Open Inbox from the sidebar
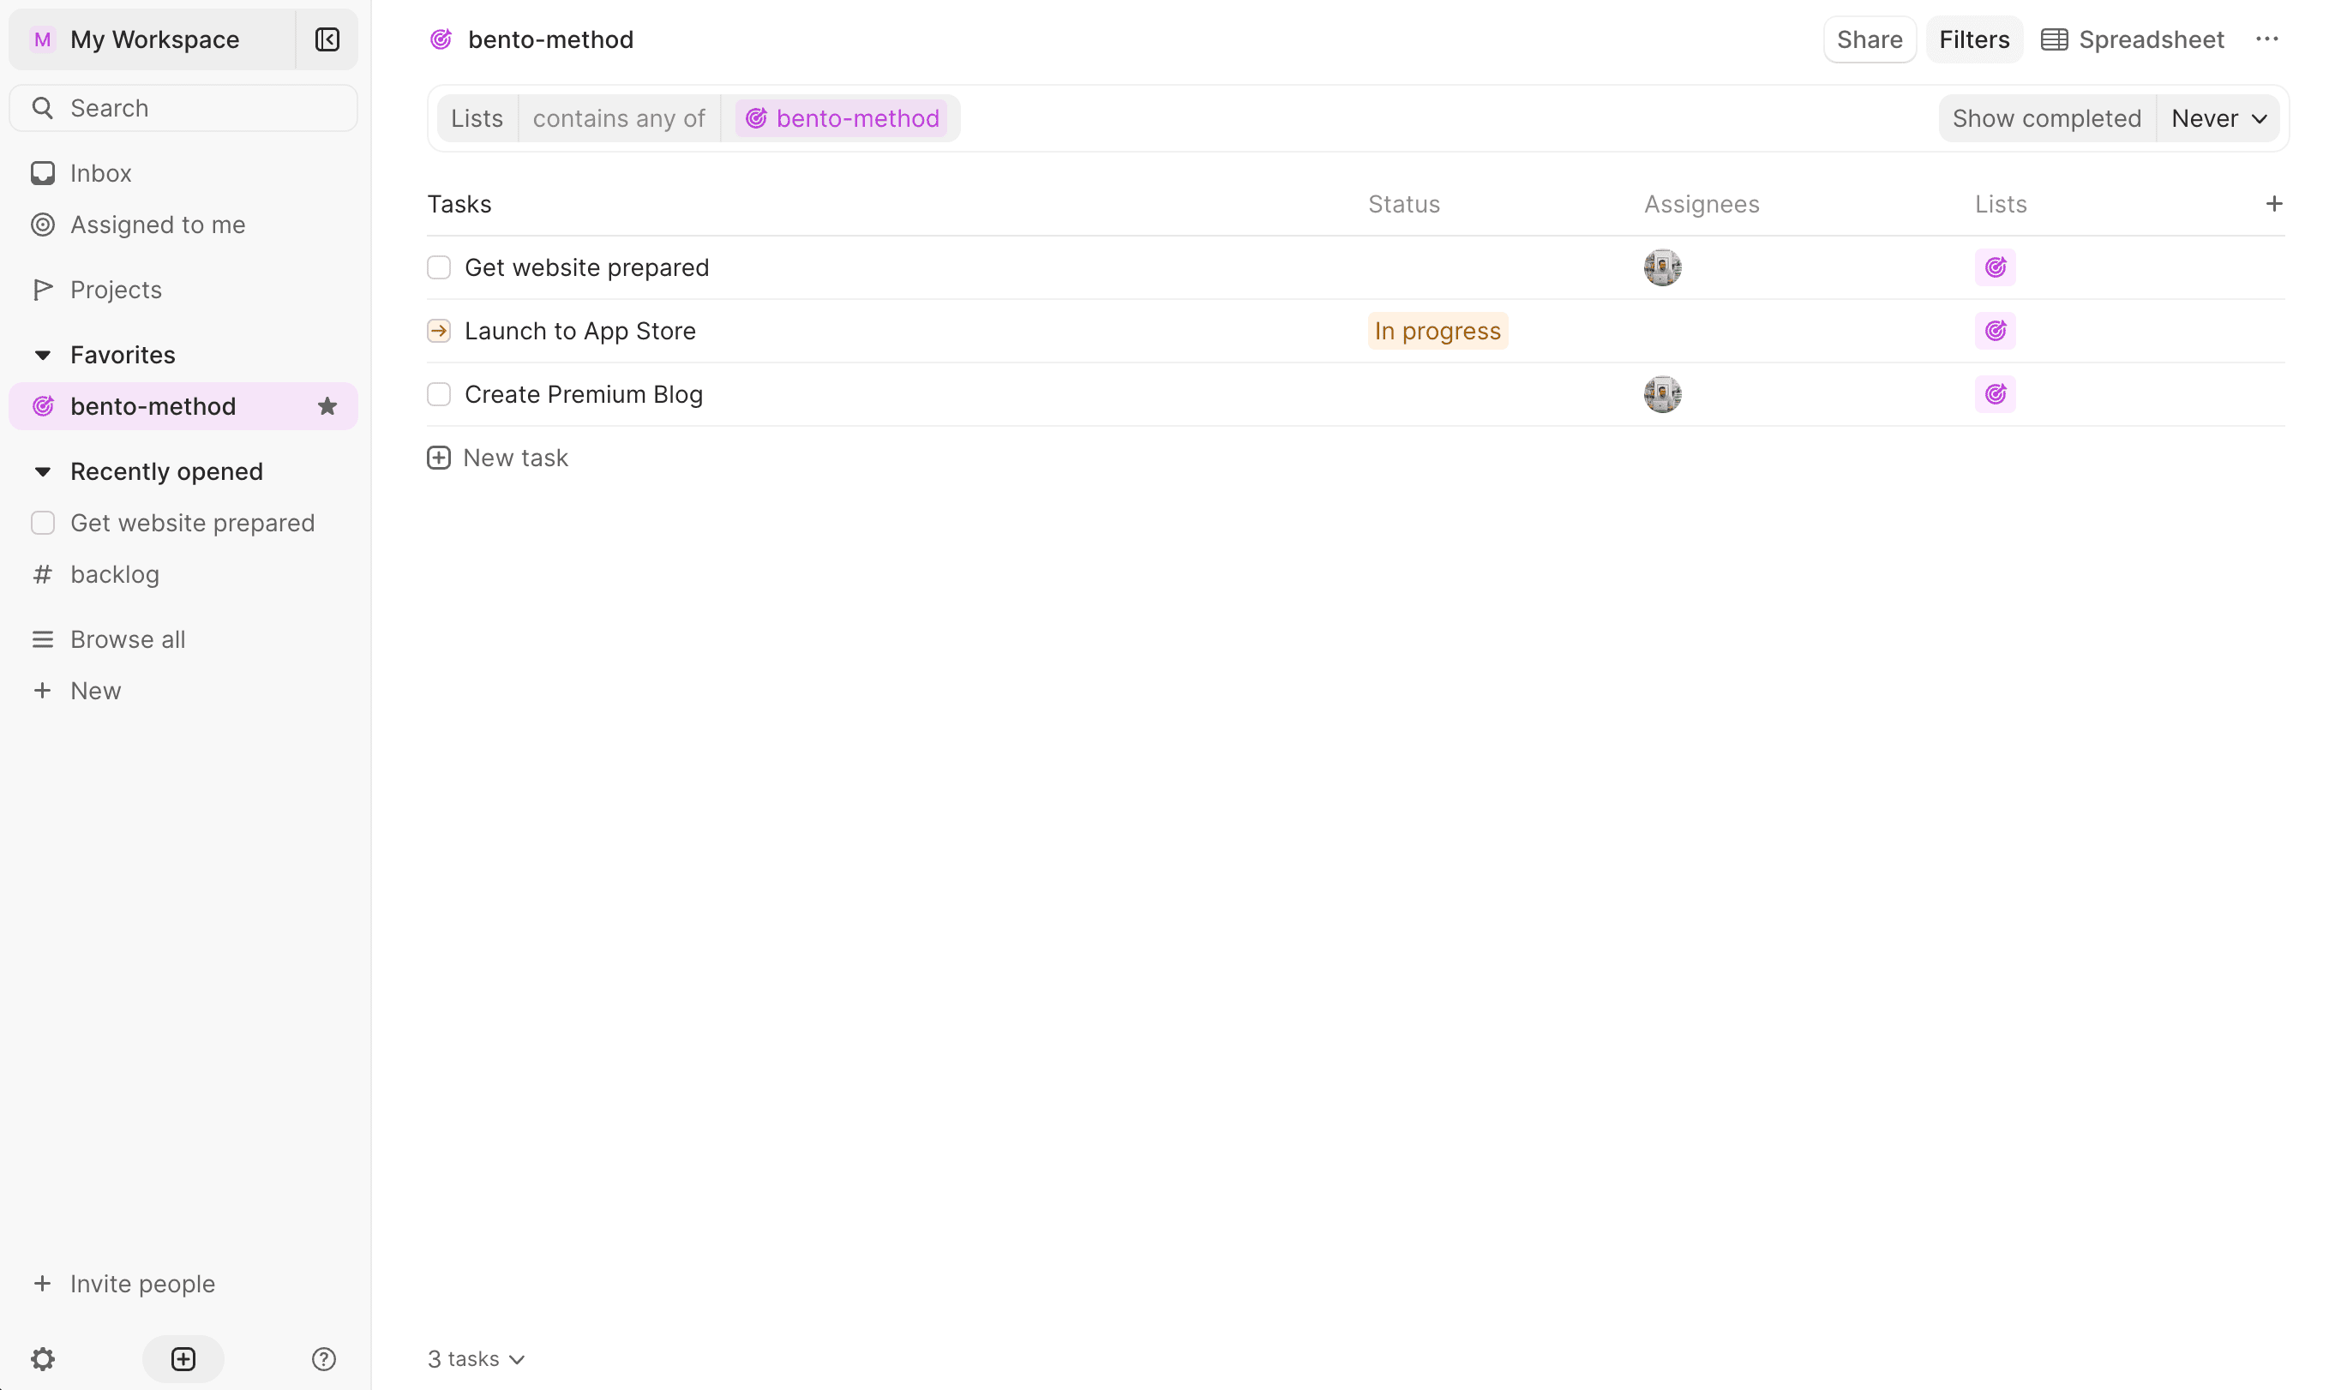 100,173
